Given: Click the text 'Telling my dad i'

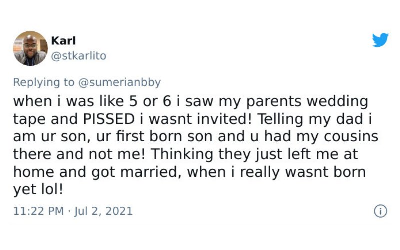Looking at the screenshot, I should tap(314, 119).
